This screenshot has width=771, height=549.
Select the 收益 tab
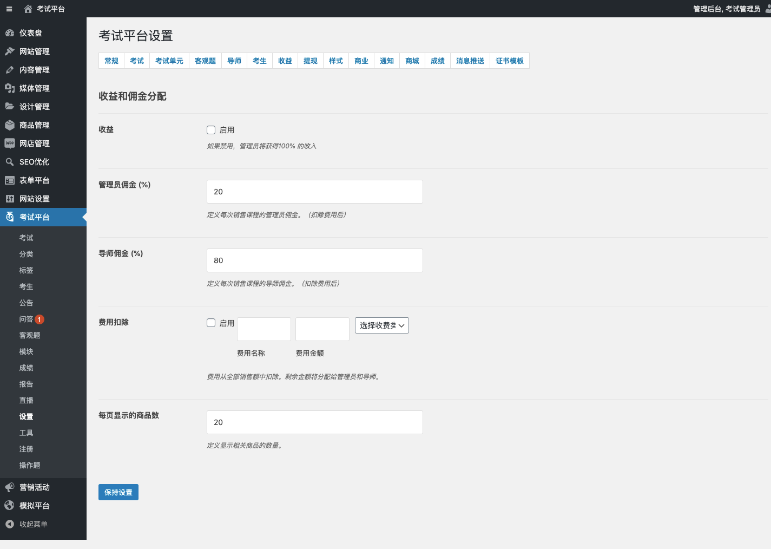(285, 61)
